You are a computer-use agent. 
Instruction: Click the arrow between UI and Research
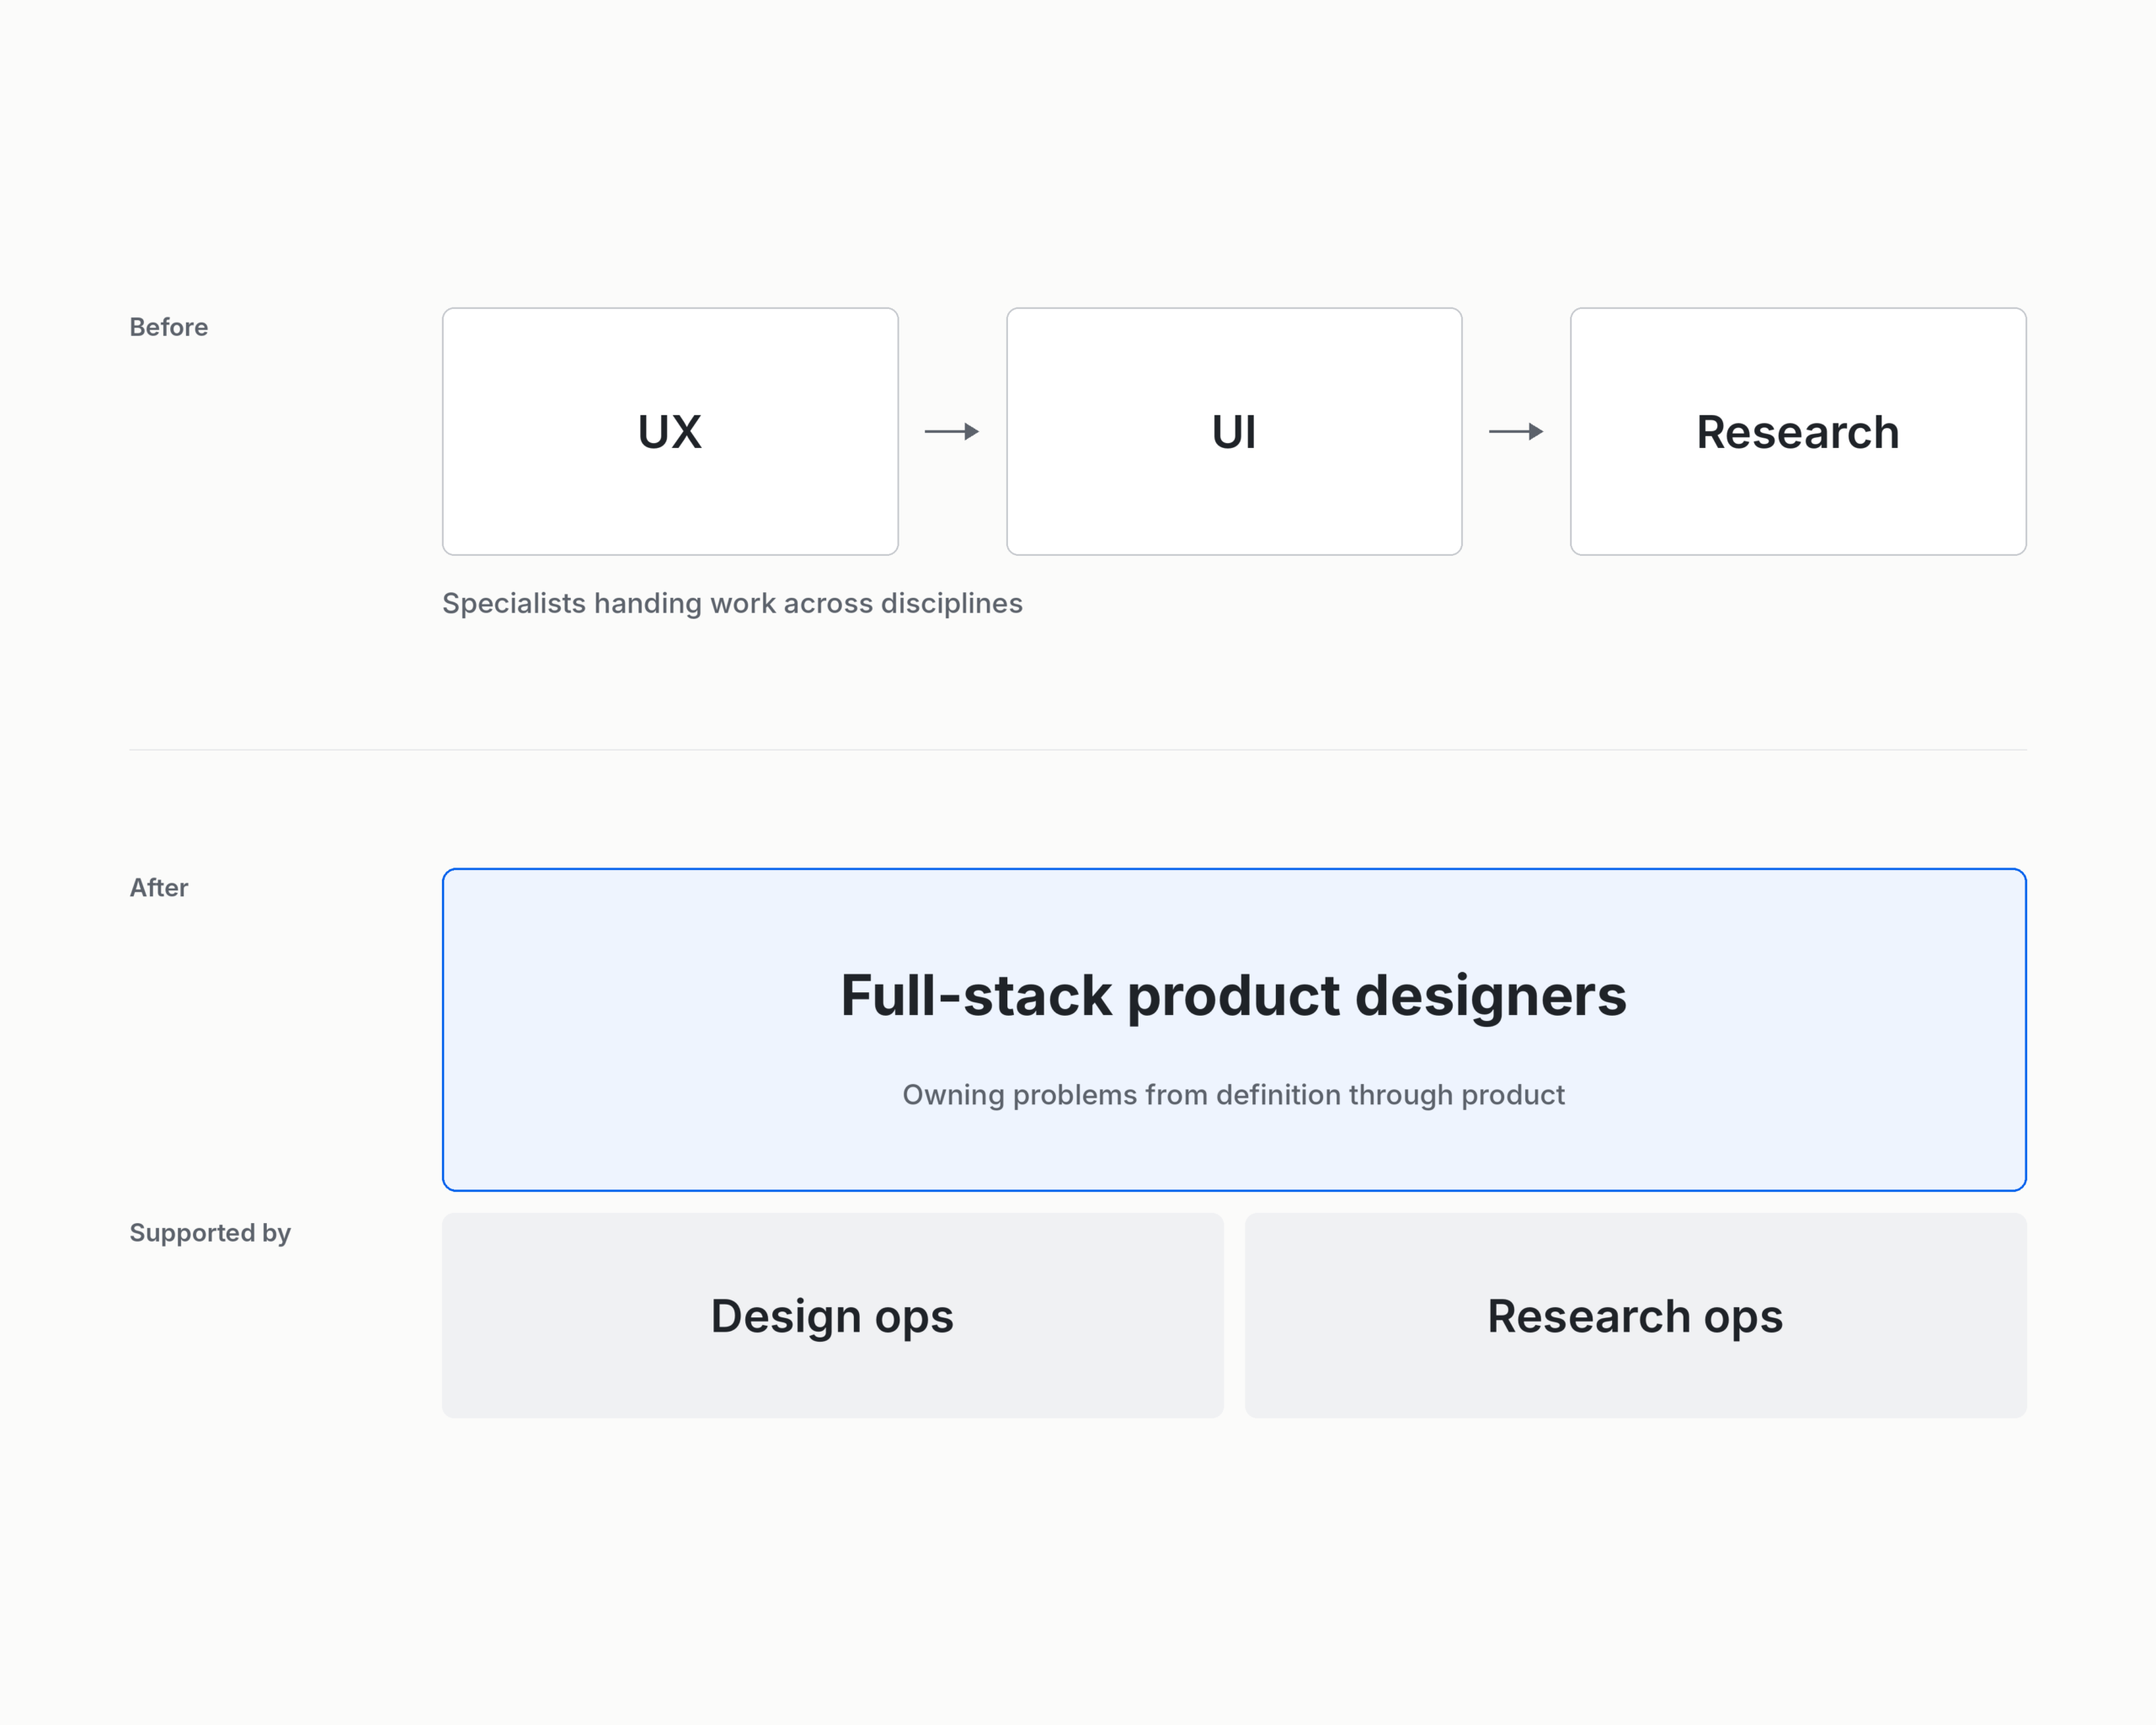(1516, 431)
